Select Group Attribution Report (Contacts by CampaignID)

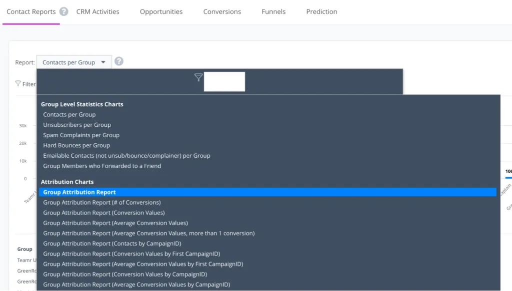click(112, 244)
